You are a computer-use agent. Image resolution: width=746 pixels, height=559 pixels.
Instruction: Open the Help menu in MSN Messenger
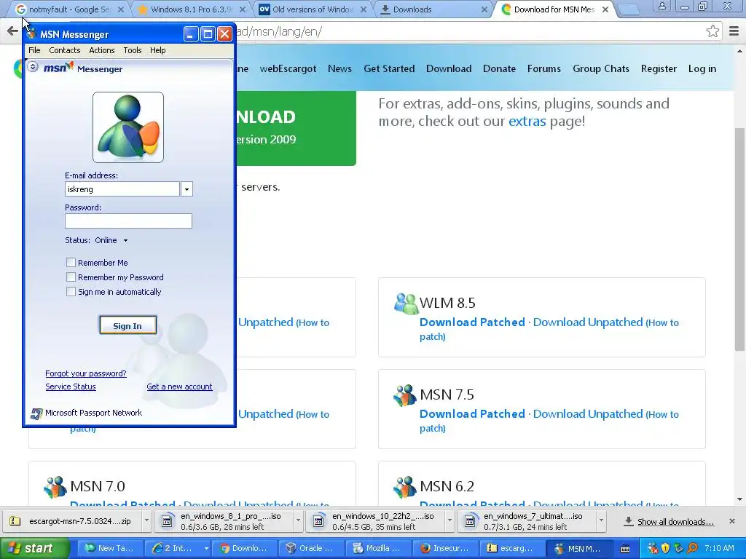158,50
